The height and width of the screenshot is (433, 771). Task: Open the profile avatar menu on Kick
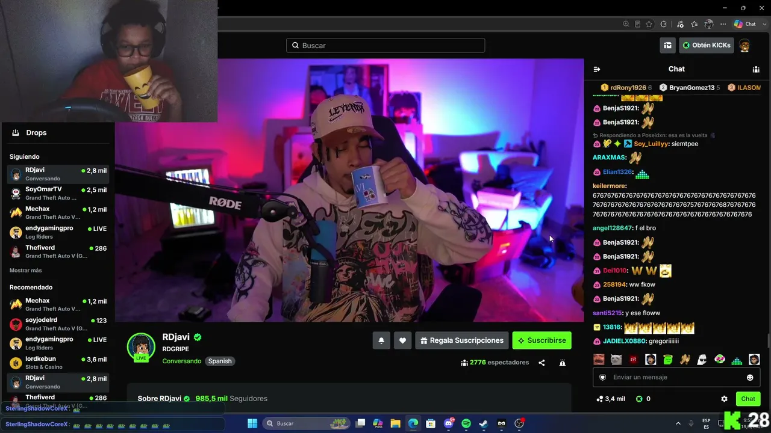(744, 46)
